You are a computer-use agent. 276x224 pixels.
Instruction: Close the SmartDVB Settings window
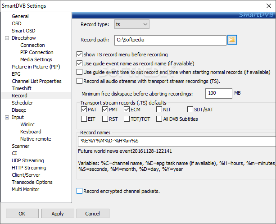click(269, 6)
